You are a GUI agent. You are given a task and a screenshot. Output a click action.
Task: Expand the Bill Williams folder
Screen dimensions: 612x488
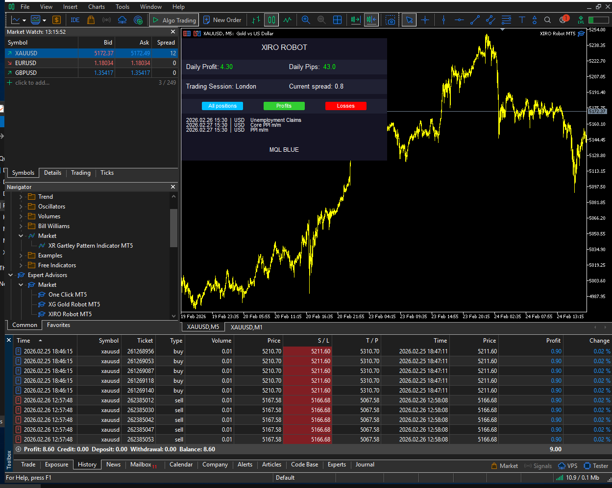pyautogui.click(x=21, y=226)
